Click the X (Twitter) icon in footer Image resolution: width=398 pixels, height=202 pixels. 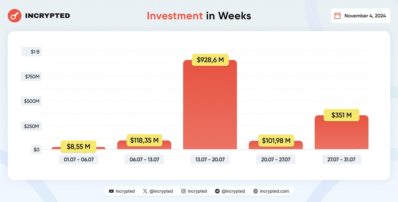tap(145, 191)
